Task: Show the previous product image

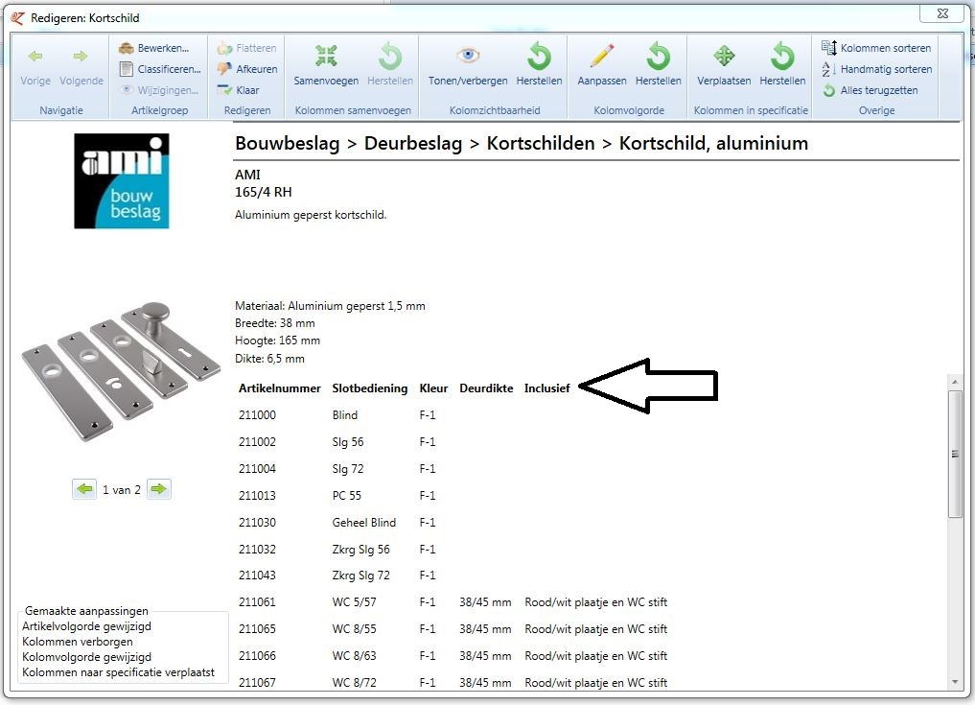Action: coord(84,490)
